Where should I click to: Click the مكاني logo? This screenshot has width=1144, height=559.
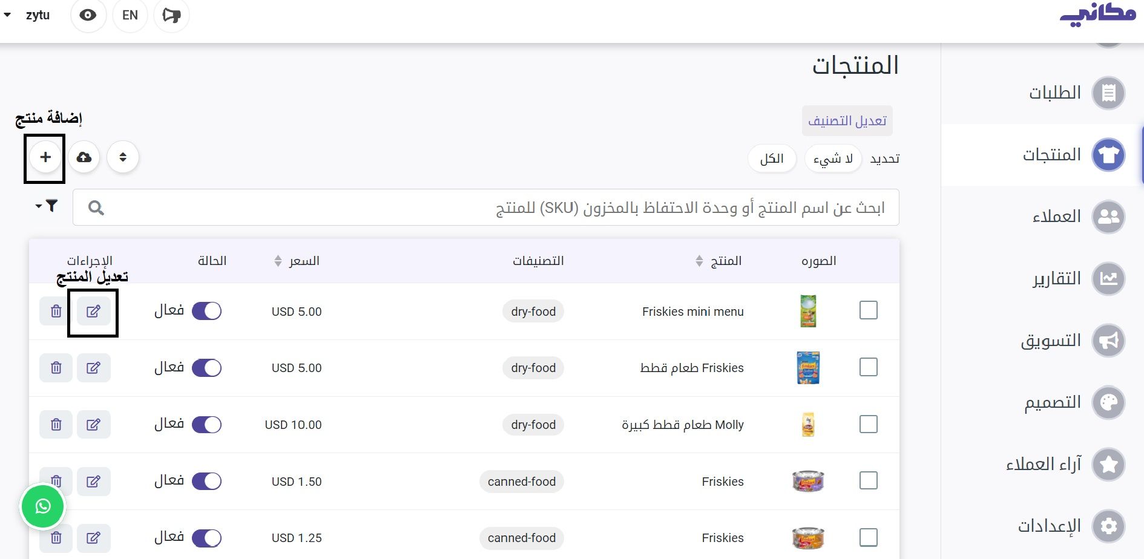coord(1097,15)
